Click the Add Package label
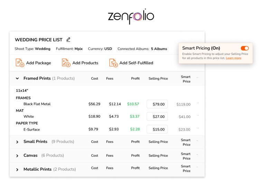Viewport: 262px width, 183px height. pos(38,63)
